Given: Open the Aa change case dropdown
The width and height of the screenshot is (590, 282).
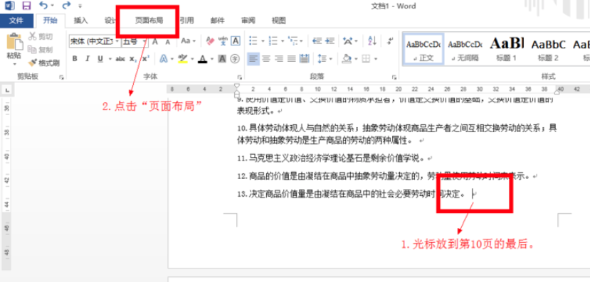Looking at the screenshot, I should (x=188, y=41).
